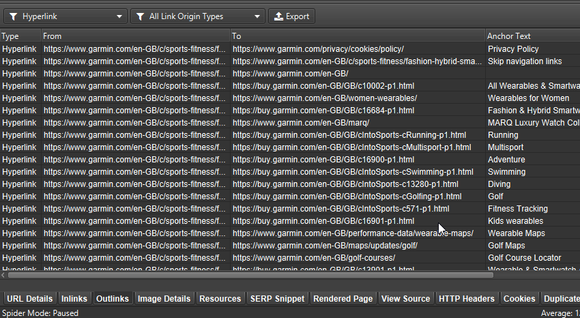Image resolution: width=580 pixels, height=318 pixels.
Task: Open the Hyperlink filter dropdown arrow
Action: [x=119, y=16]
